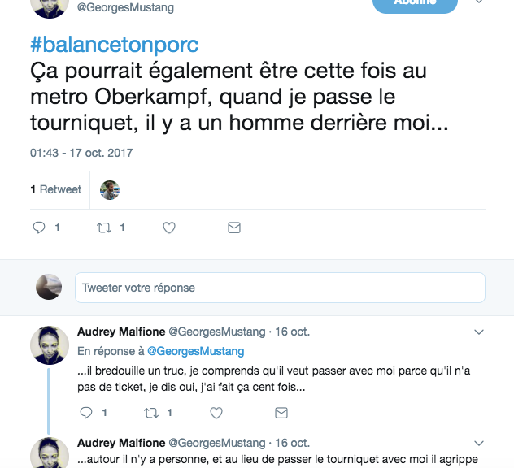
Task: Open the tweet timestamp 01:43 - 17 oct. 2017
Action: (81, 153)
